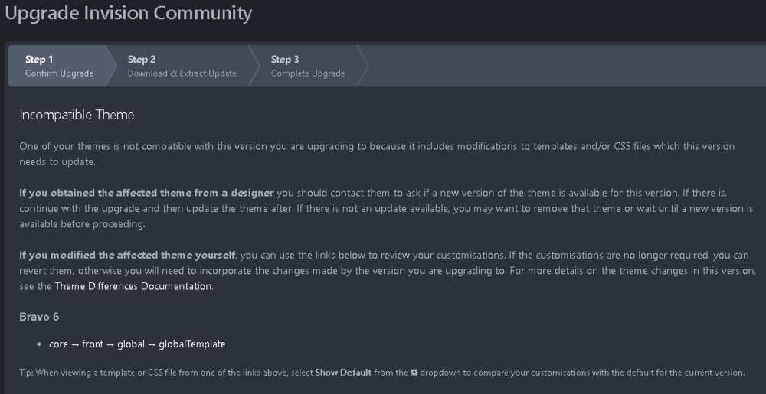The image size is (766, 394).
Task: Select Step 2 Download & Extract Update
Action: tap(182, 66)
